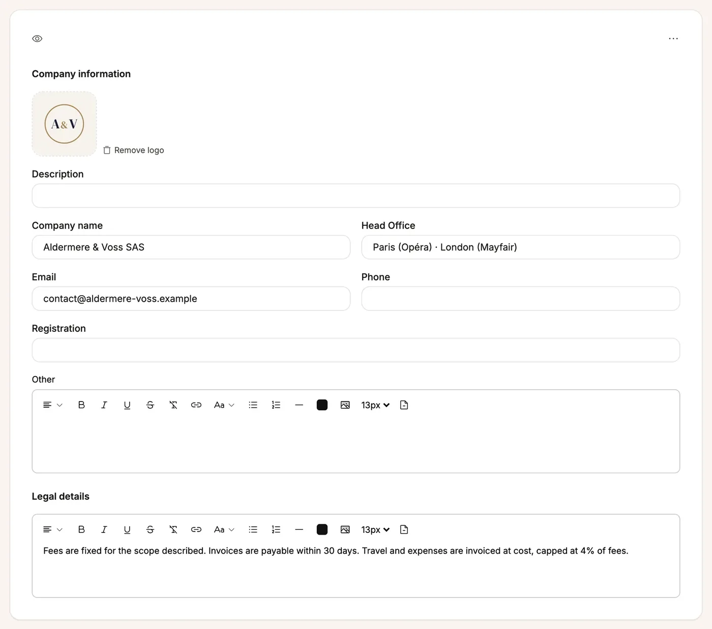This screenshot has height=629, width=712.
Task: Apply strikethrough in the Legal details editor
Action: click(150, 530)
